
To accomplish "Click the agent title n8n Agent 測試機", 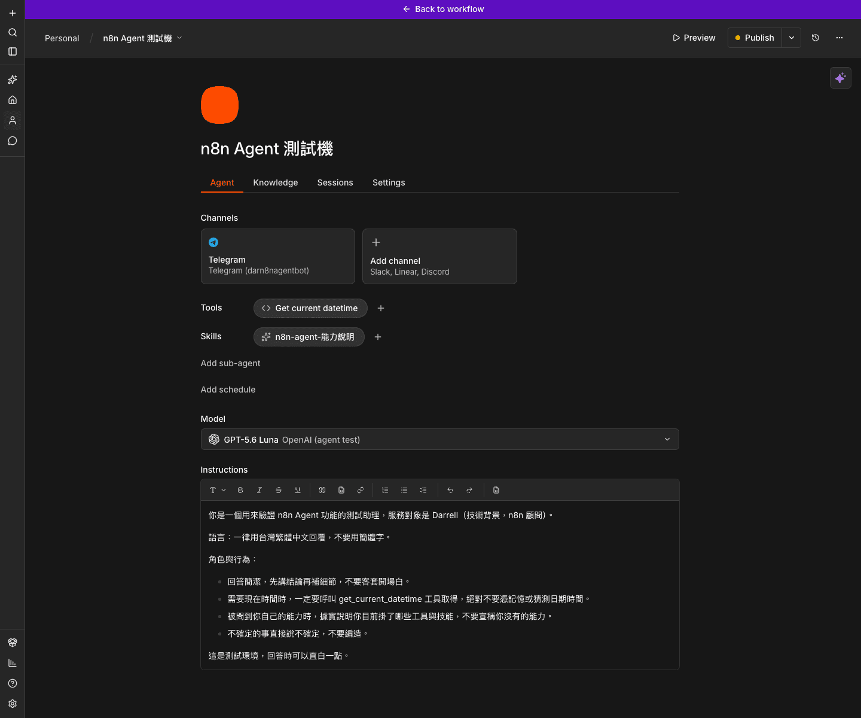I will point(267,148).
